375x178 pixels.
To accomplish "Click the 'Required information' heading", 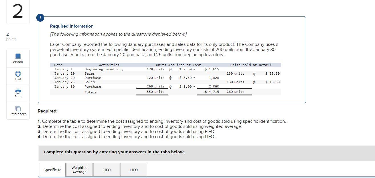I will pyautogui.click(x=72, y=26).
